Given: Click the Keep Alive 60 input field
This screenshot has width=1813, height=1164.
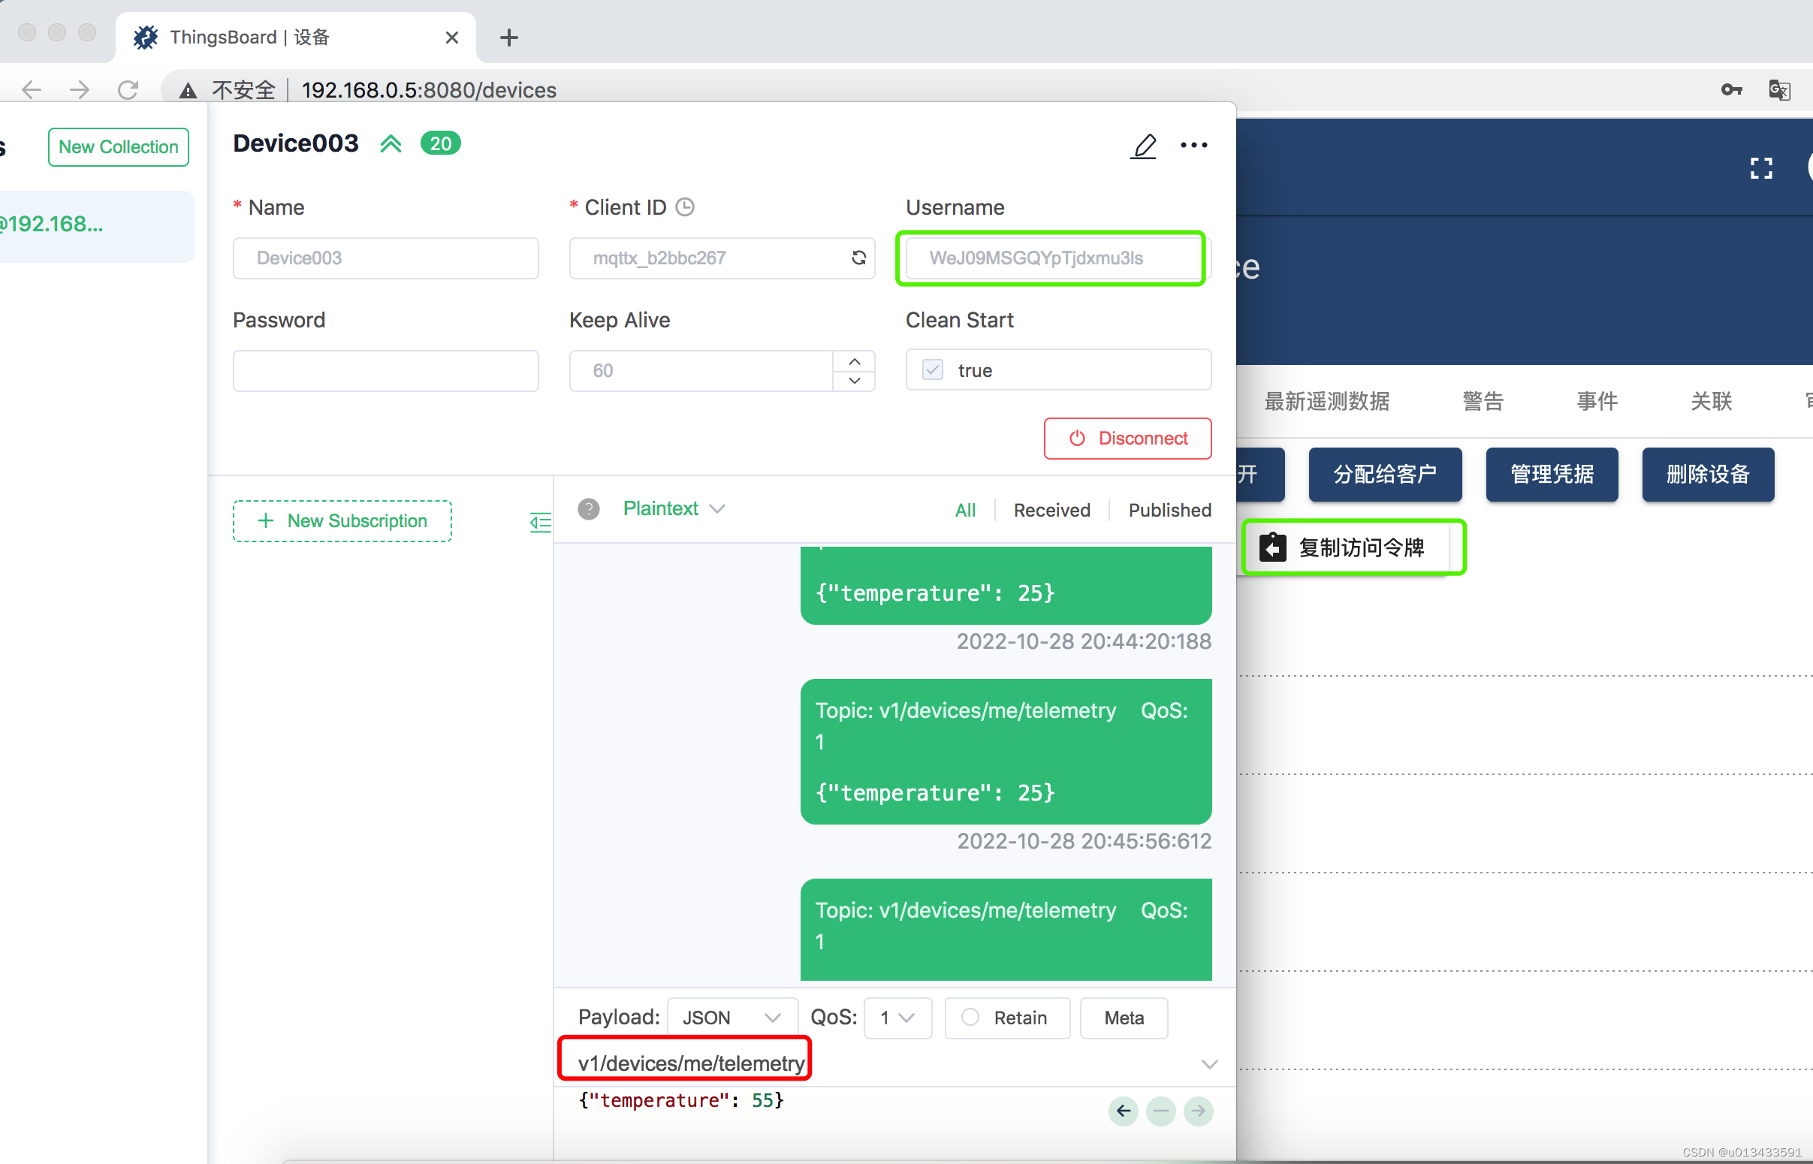Looking at the screenshot, I should coord(701,370).
